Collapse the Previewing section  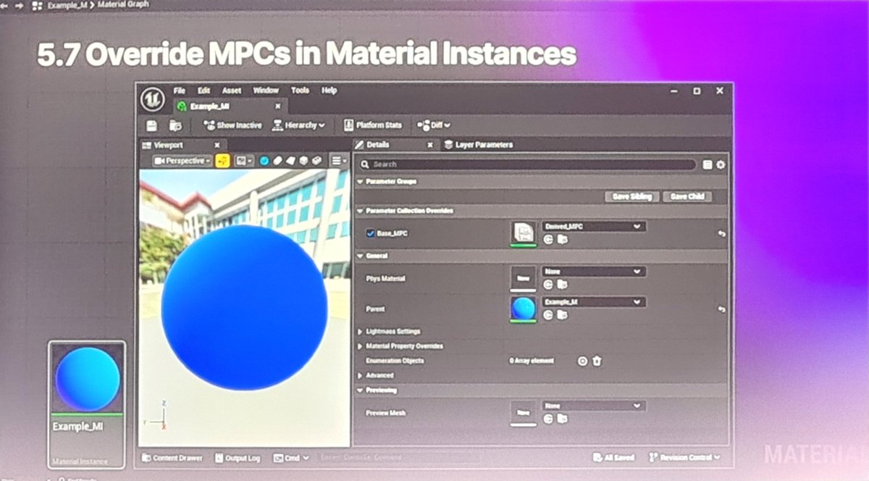pos(361,390)
